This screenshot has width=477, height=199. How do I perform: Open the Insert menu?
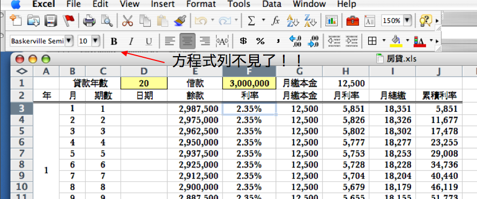(163, 4)
